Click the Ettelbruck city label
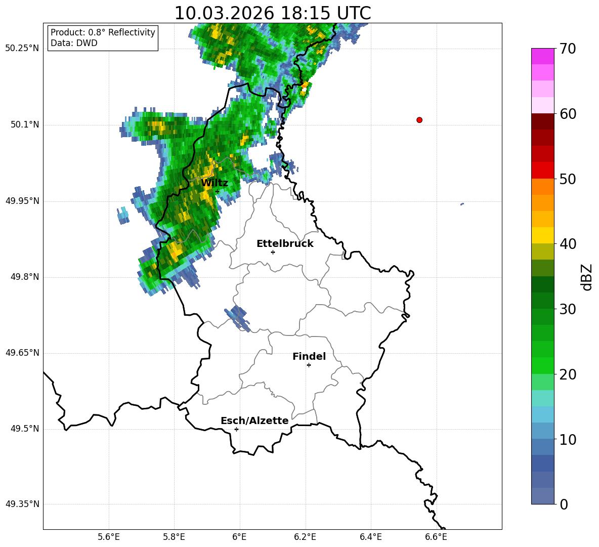 coord(285,244)
